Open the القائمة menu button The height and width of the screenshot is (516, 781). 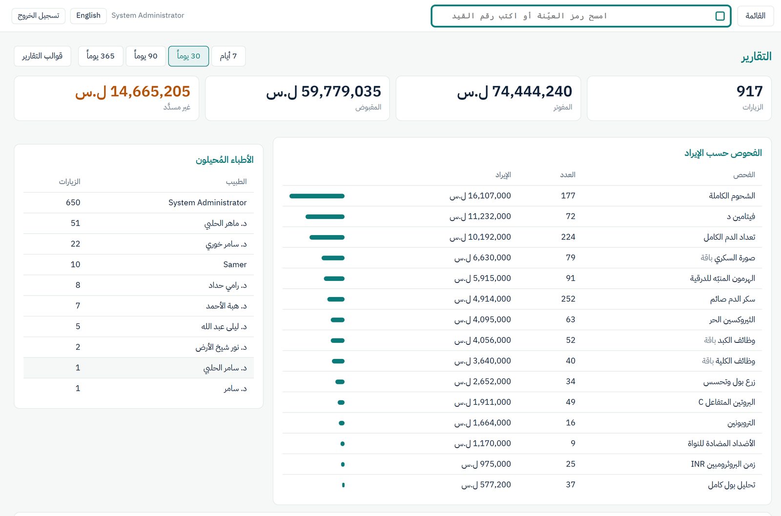[755, 16]
